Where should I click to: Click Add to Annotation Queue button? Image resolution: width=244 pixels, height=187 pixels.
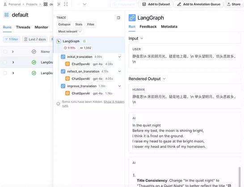[x=198, y=4]
